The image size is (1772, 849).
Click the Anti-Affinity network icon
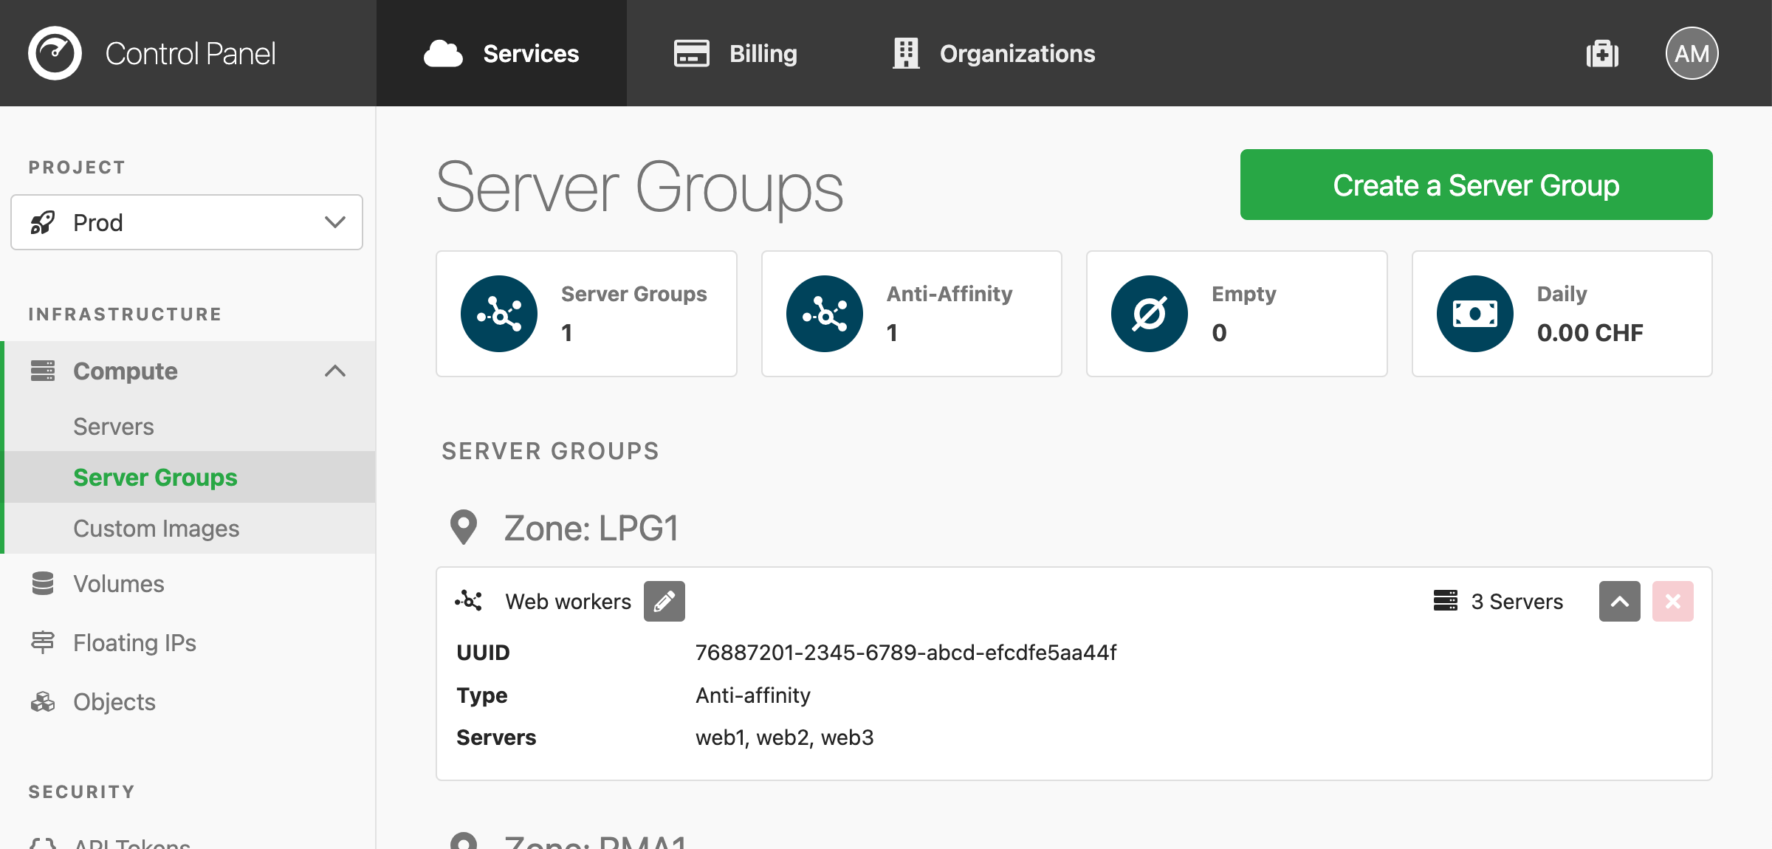point(825,314)
